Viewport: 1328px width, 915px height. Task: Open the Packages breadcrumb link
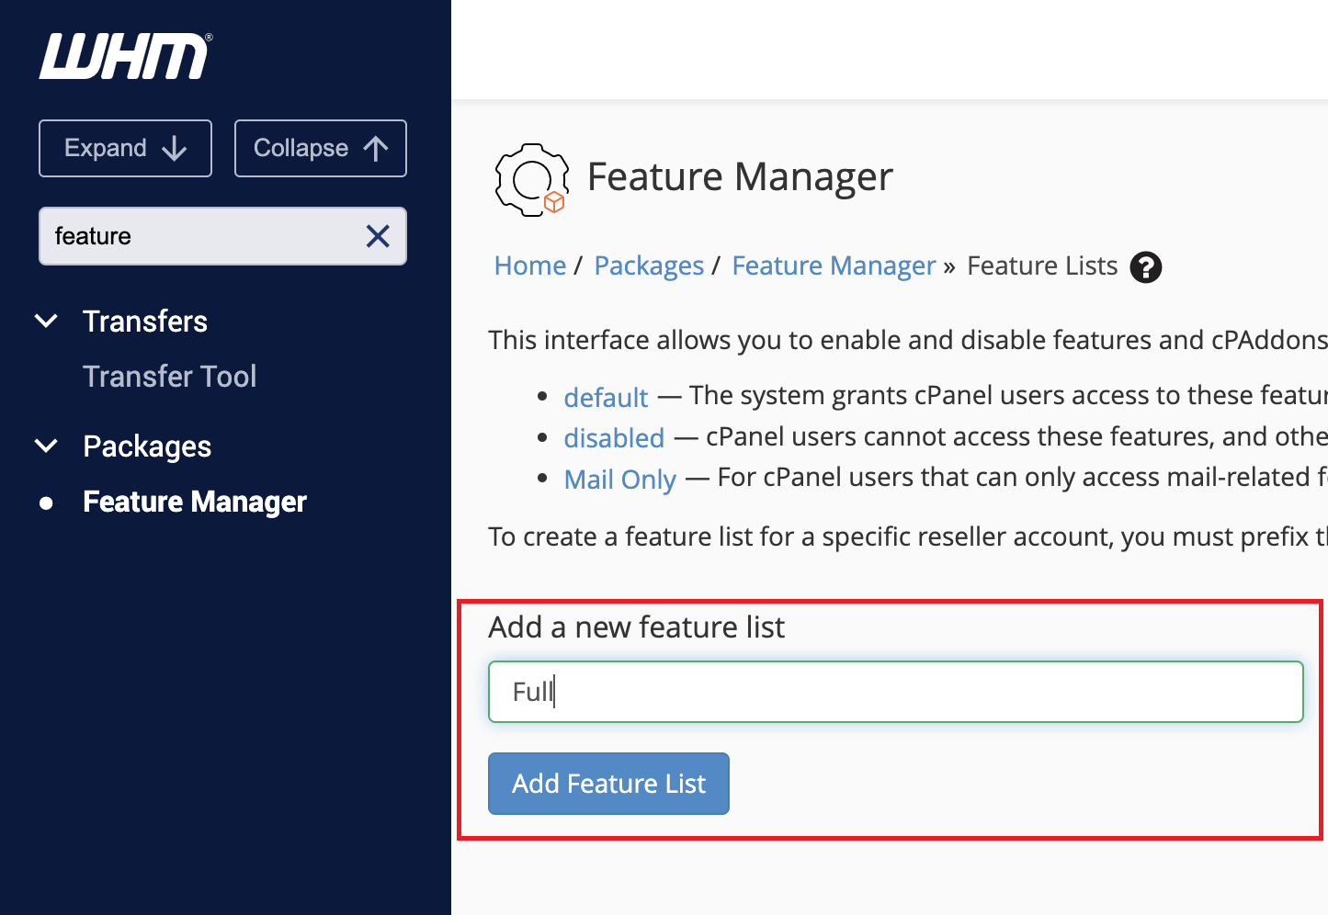(x=649, y=266)
